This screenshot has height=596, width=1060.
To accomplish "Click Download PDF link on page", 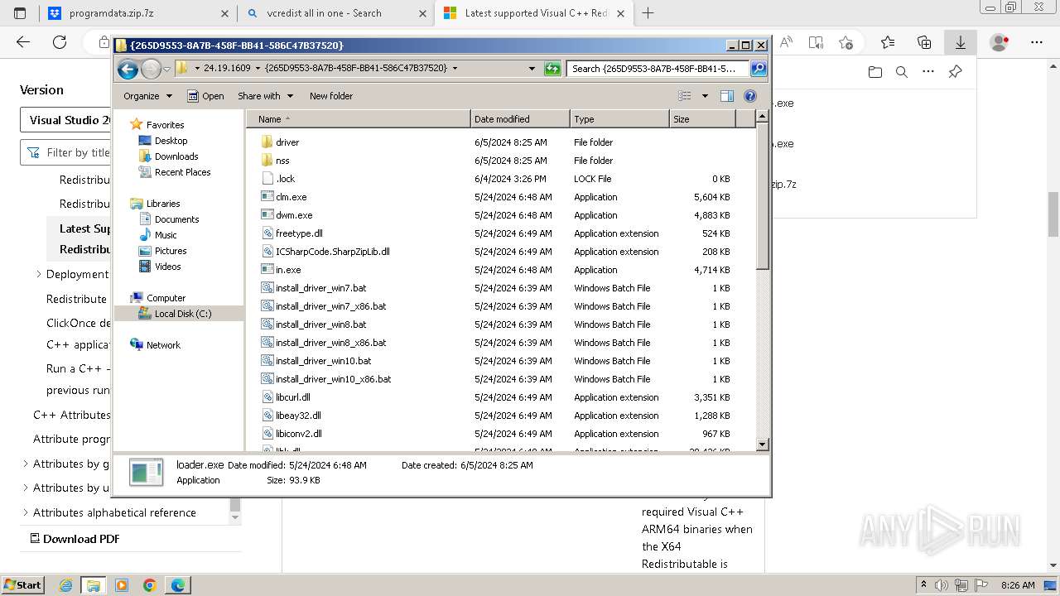I will coord(75,539).
